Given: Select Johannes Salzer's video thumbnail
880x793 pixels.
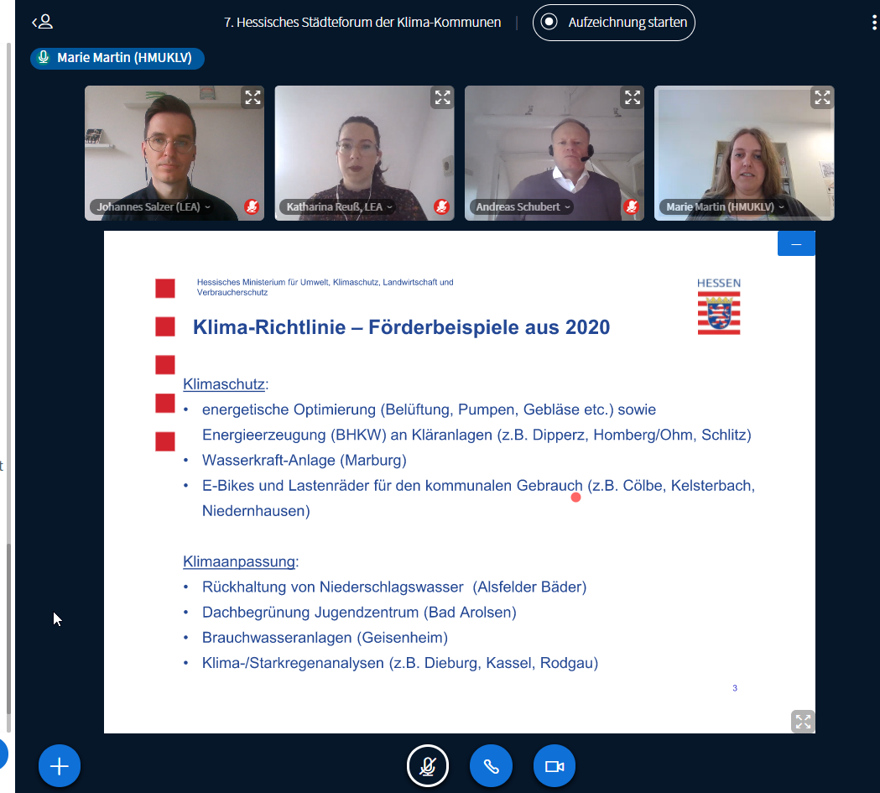Looking at the screenshot, I should [174, 153].
